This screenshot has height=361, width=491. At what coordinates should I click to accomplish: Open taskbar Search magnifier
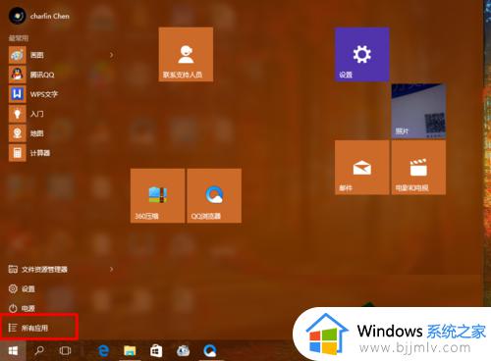click(x=39, y=351)
